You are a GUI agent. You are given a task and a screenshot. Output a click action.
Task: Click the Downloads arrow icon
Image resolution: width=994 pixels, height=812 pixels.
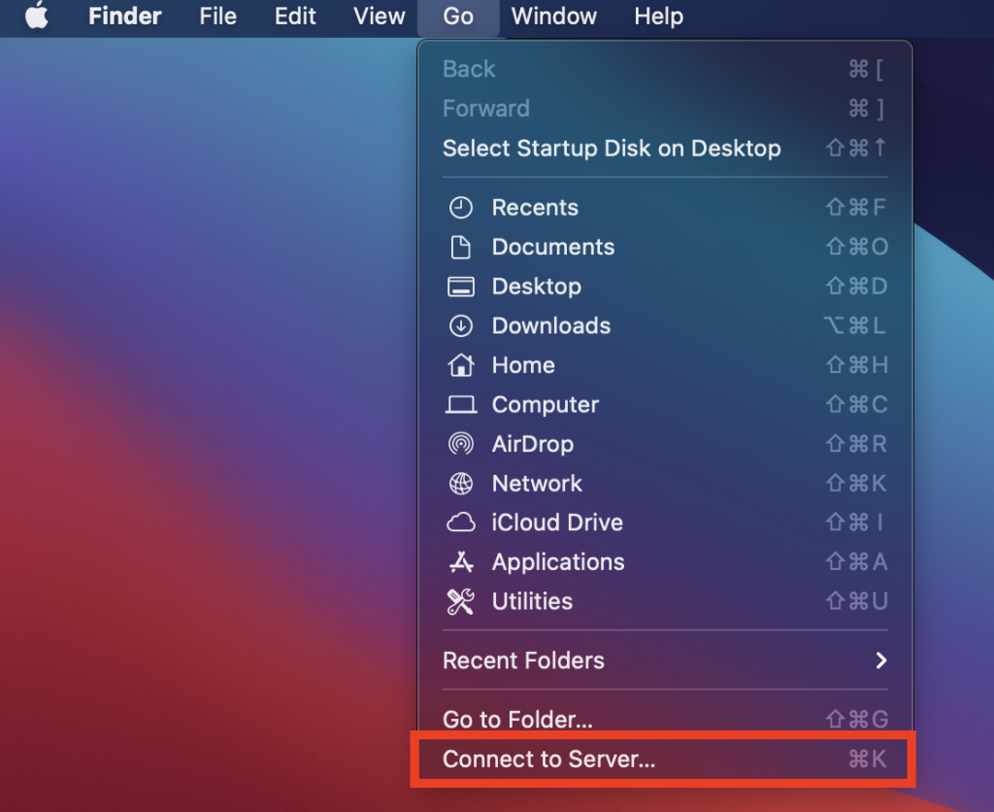[x=461, y=325]
